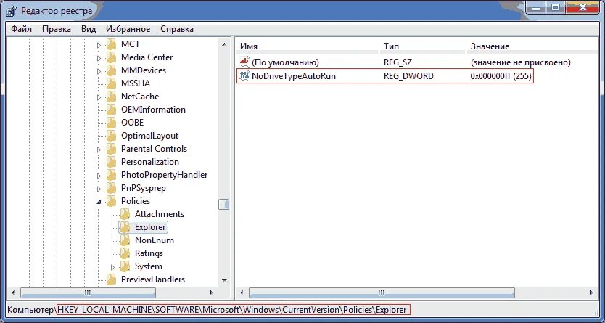
Task: Click the 0x000000ff (255) data cell
Action: coord(501,76)
